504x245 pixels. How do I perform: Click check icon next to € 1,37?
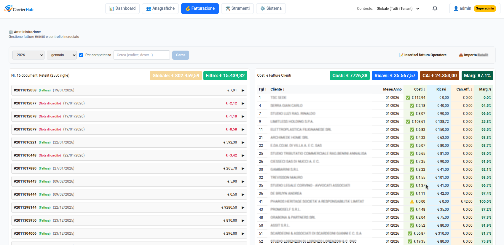412,186
